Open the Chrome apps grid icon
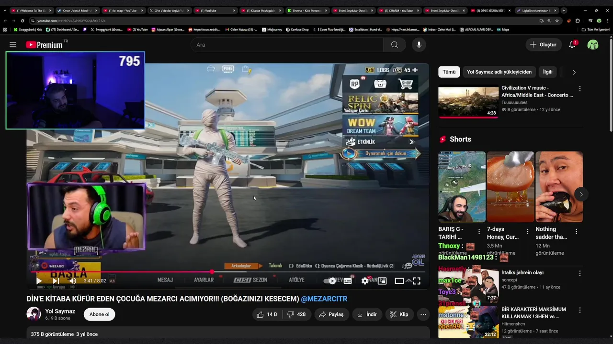Viewport: 613px width, 344px height. click(5, 30)
